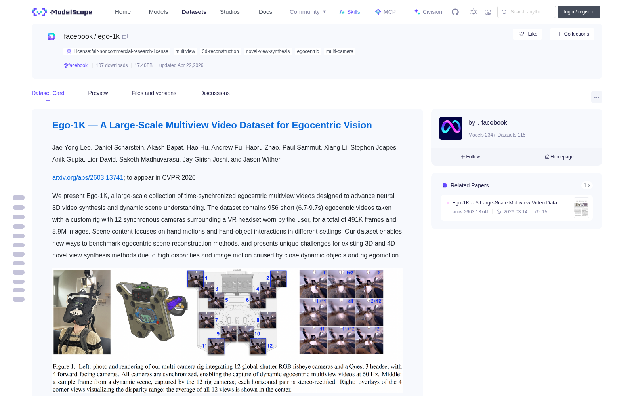Click the multiview tag
Image resolution: width=634 pixels, height=396 pixels.
coord(185,51)
